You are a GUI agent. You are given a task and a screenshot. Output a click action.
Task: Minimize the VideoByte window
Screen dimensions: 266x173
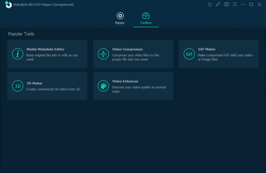coord(243,4)
